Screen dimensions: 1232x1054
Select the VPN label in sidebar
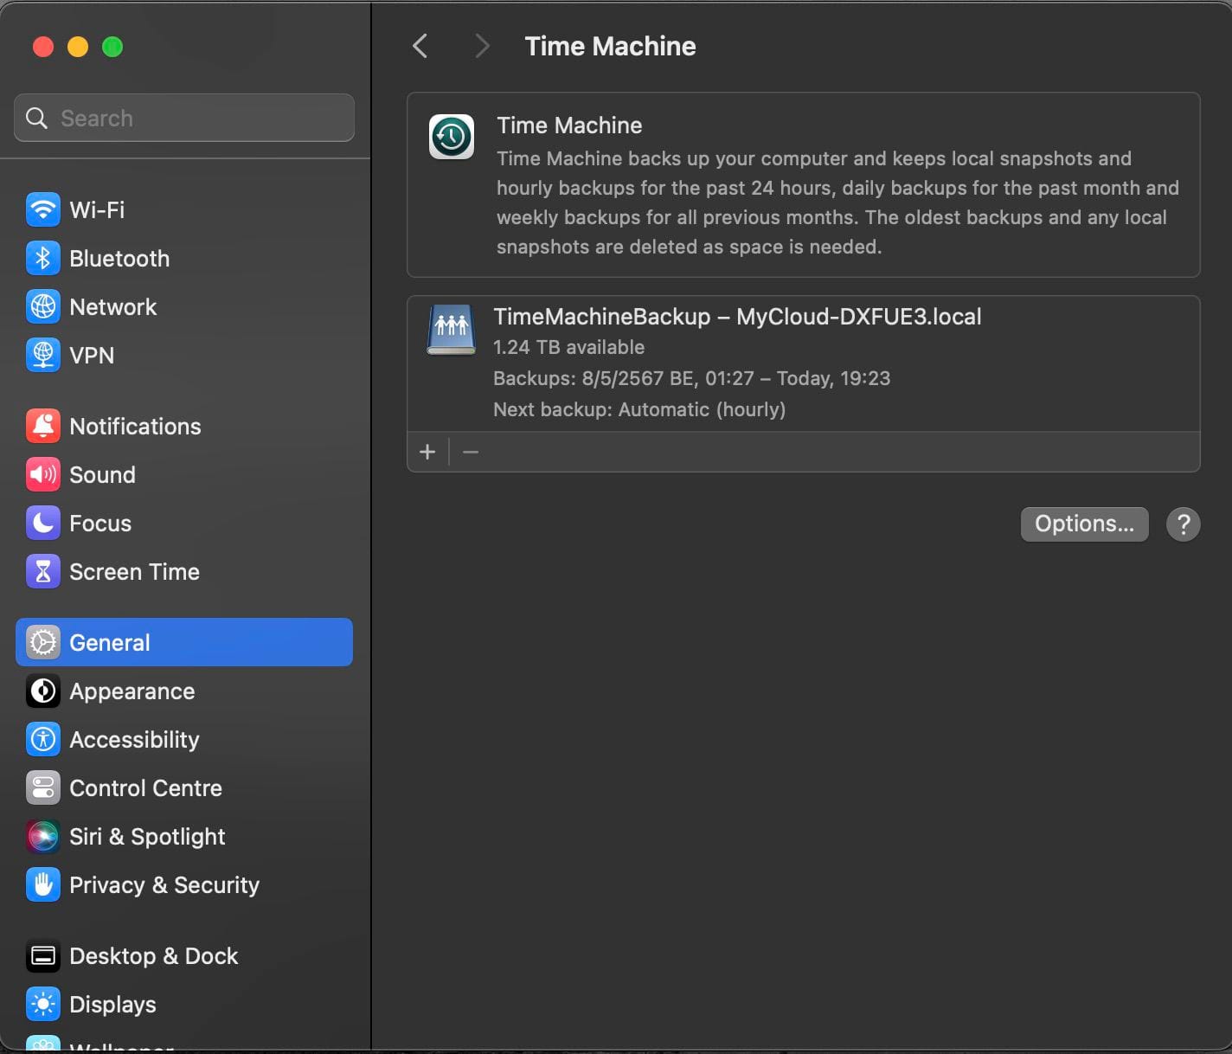(x=92, y=355)
